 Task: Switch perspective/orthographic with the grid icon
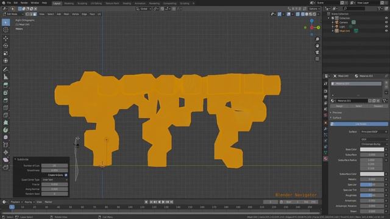(x=317, y=59)
